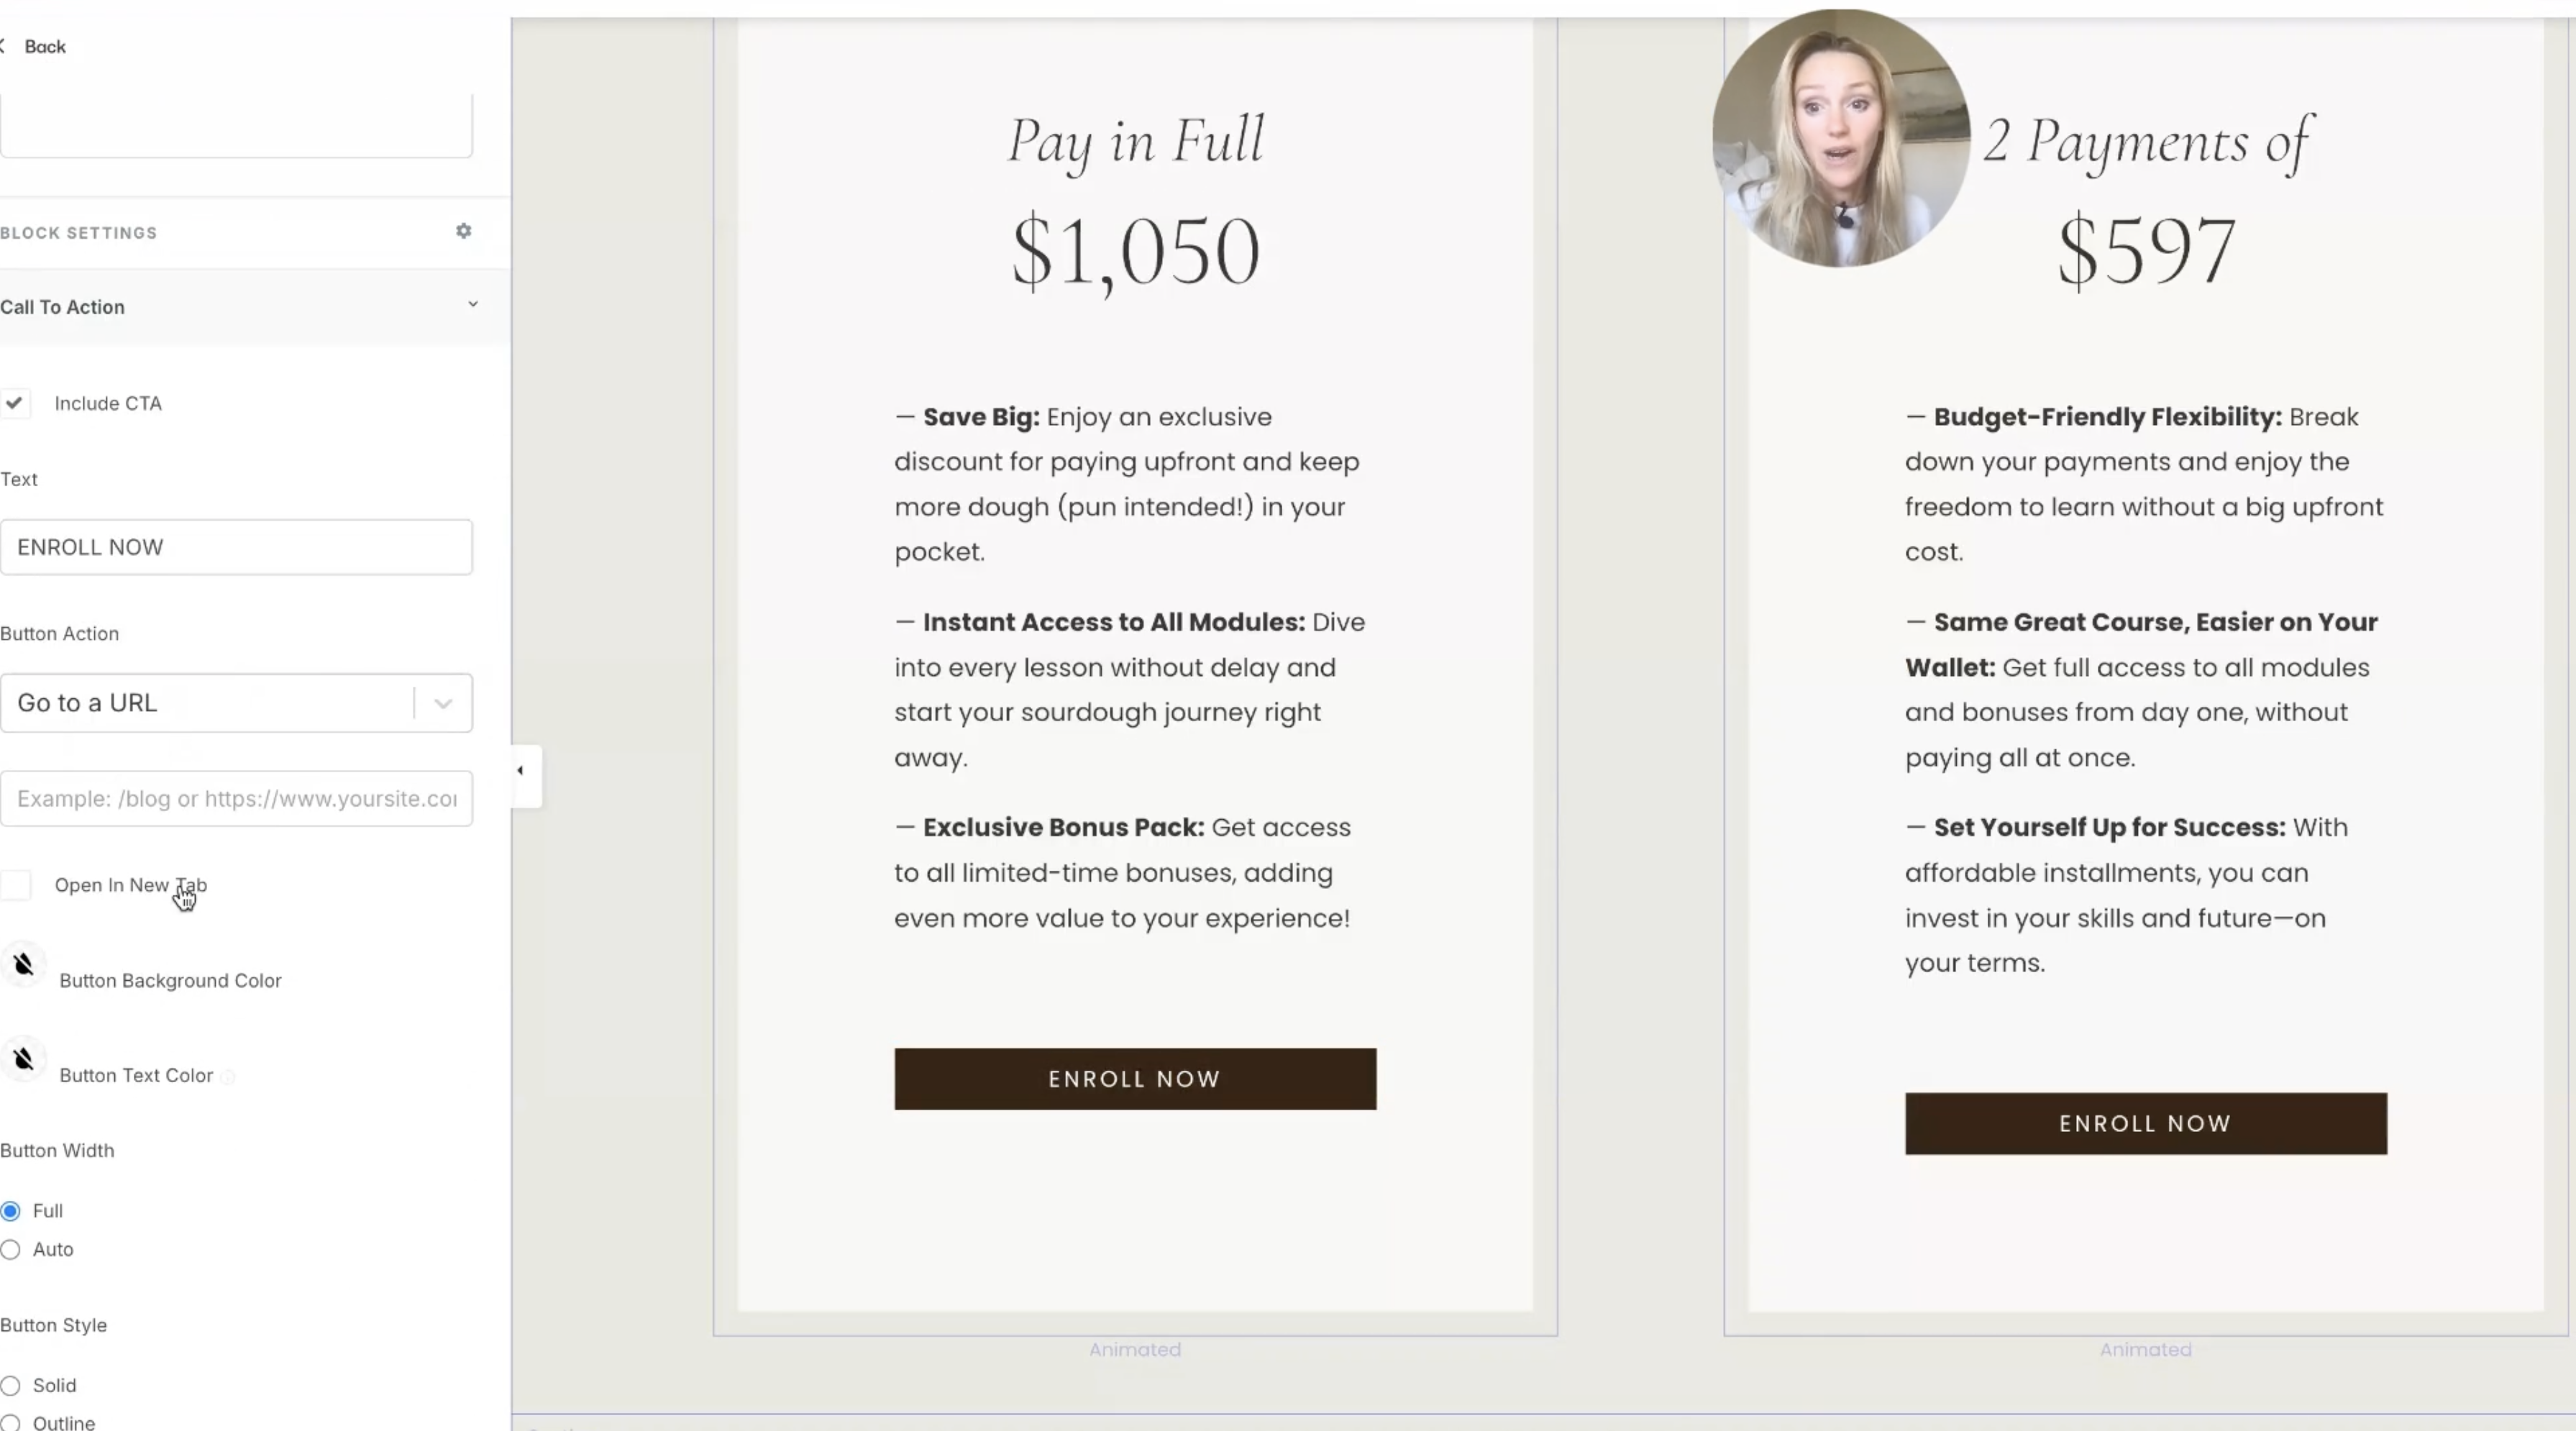Viewport: 2576px width, 1431px height.
Task: Select the Pay in Full title text
Action: point(1135,140)
